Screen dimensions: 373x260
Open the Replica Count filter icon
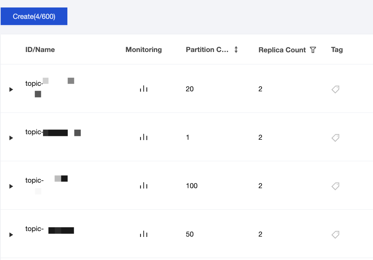313,50
